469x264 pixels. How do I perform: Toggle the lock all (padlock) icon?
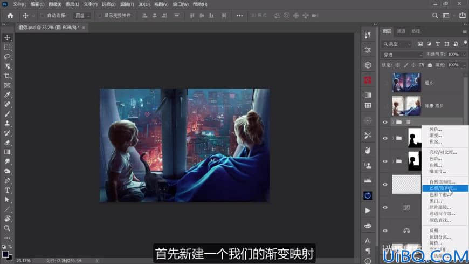tap(430, 65)
